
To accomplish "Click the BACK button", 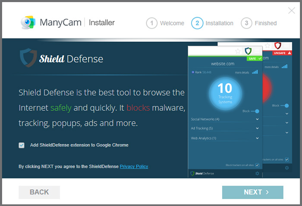I will click(39, 192).
